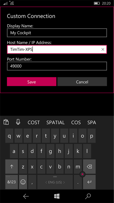Viewport: 114px width, 203px height.
Task: Cancel the custom connection dialog
Action: (x=82, y=82)
